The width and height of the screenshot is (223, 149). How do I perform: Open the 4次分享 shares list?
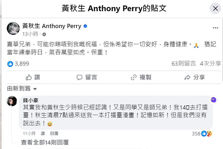[210, 64]
